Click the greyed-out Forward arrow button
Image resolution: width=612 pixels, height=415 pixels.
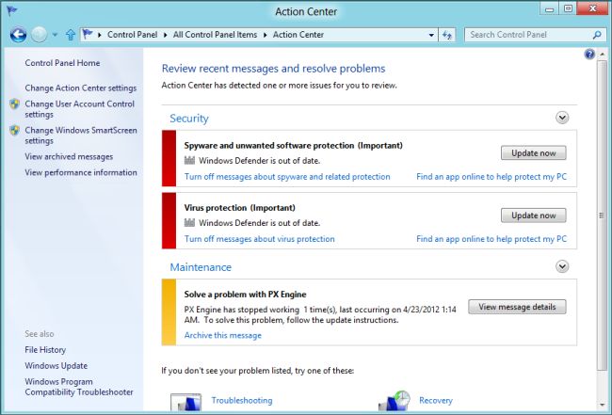click(x=39, y=35)
